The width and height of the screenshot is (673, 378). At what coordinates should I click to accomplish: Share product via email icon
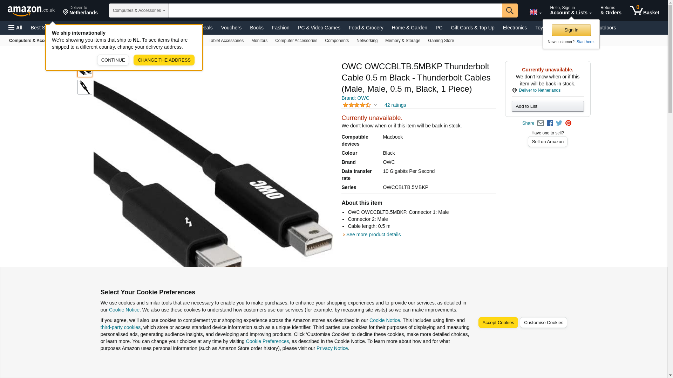[541, 123]
